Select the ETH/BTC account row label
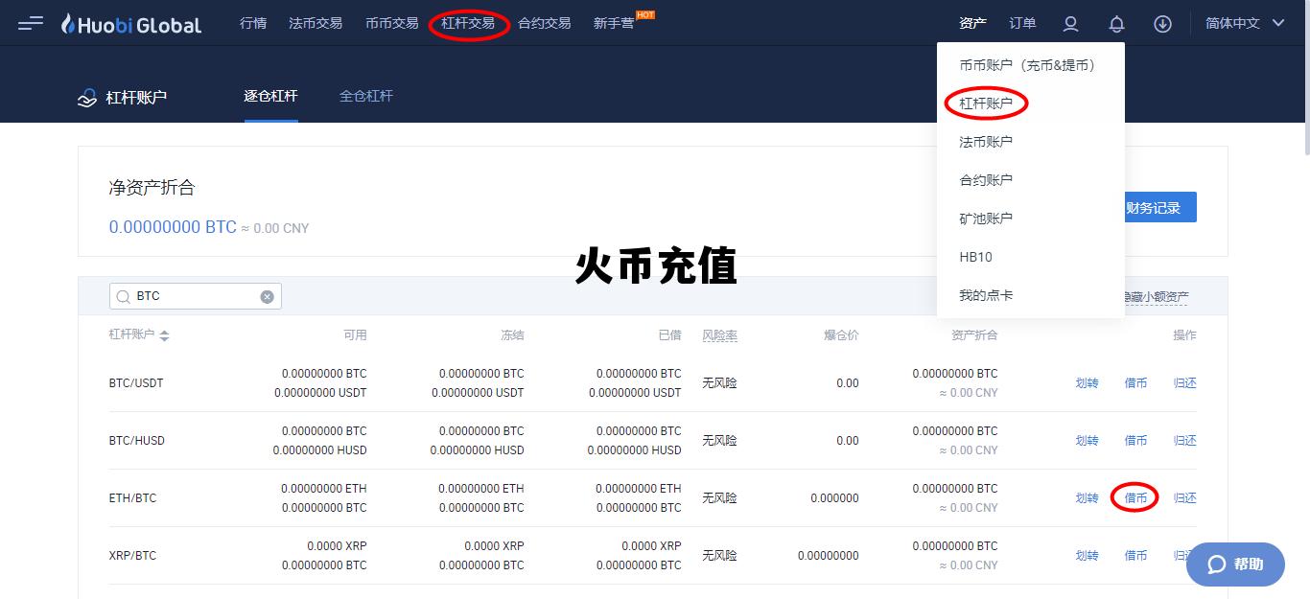 click(x=132, y=498)
